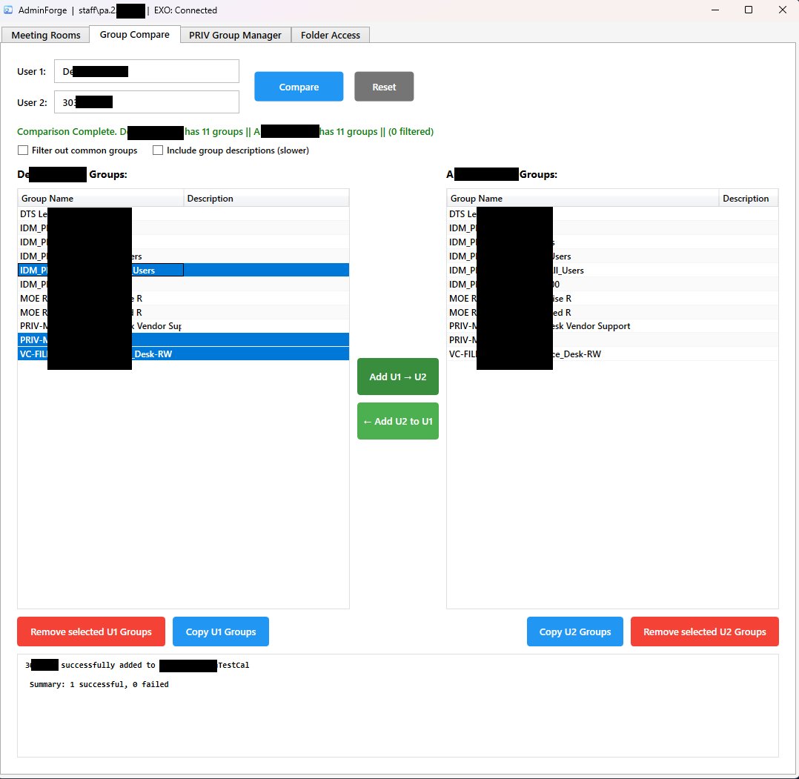Click Copy U1 Groups button
Viewport: 799px width, 779px height.
click(x=221, y=632)
